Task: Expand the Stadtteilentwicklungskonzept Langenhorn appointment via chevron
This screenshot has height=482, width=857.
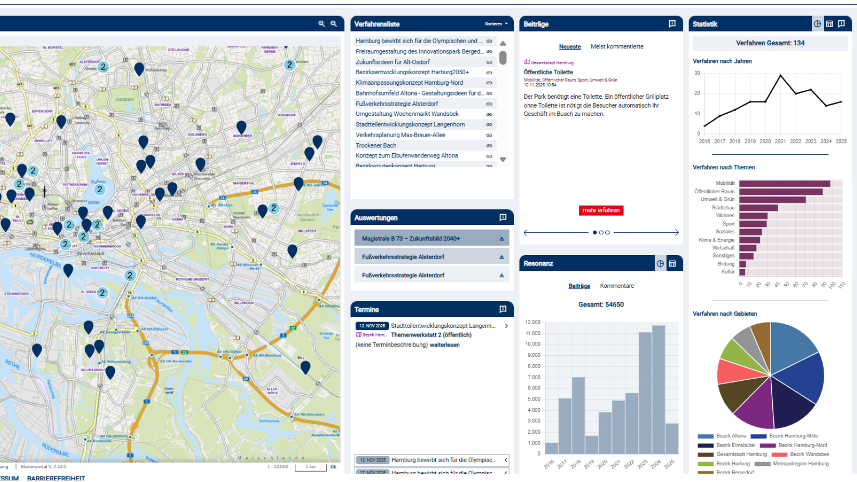Action: point(505,326)
